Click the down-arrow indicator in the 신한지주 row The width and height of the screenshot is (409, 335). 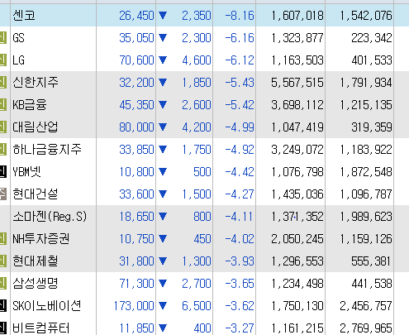[x=163, y=82]
